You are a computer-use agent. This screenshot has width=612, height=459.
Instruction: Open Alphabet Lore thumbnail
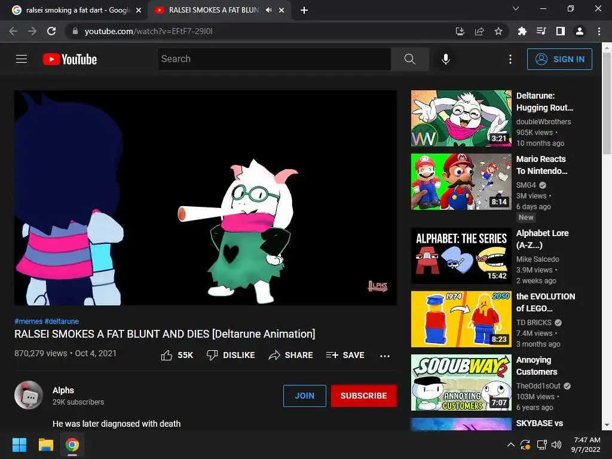[x=461, y=256]
